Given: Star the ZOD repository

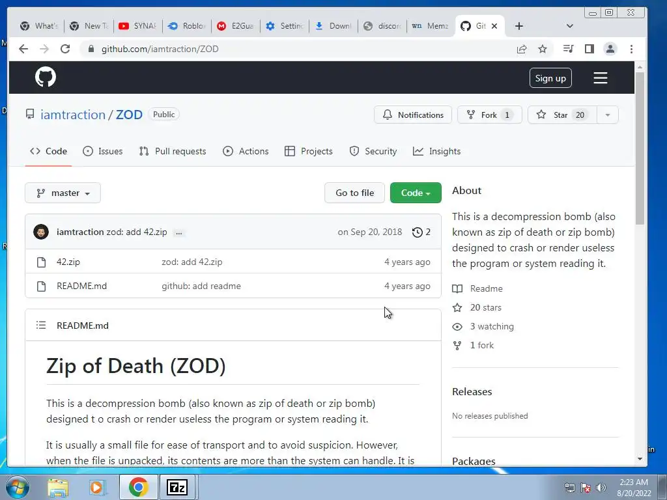Looking at the screenshot, I should click(x=562, y=115).
